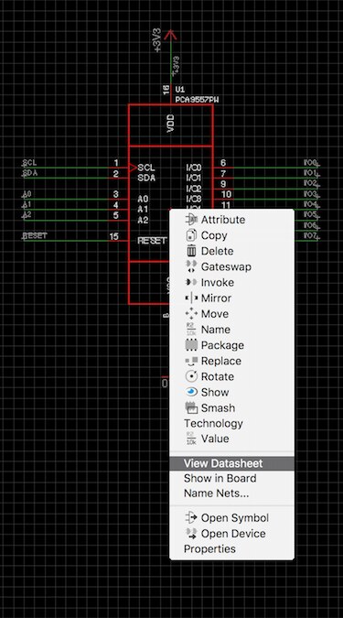Image resolution: width=343 pixels, height=618 pixels.
Task: Click the RESET pin label inside the chip
Action: [x=153, y=241]
